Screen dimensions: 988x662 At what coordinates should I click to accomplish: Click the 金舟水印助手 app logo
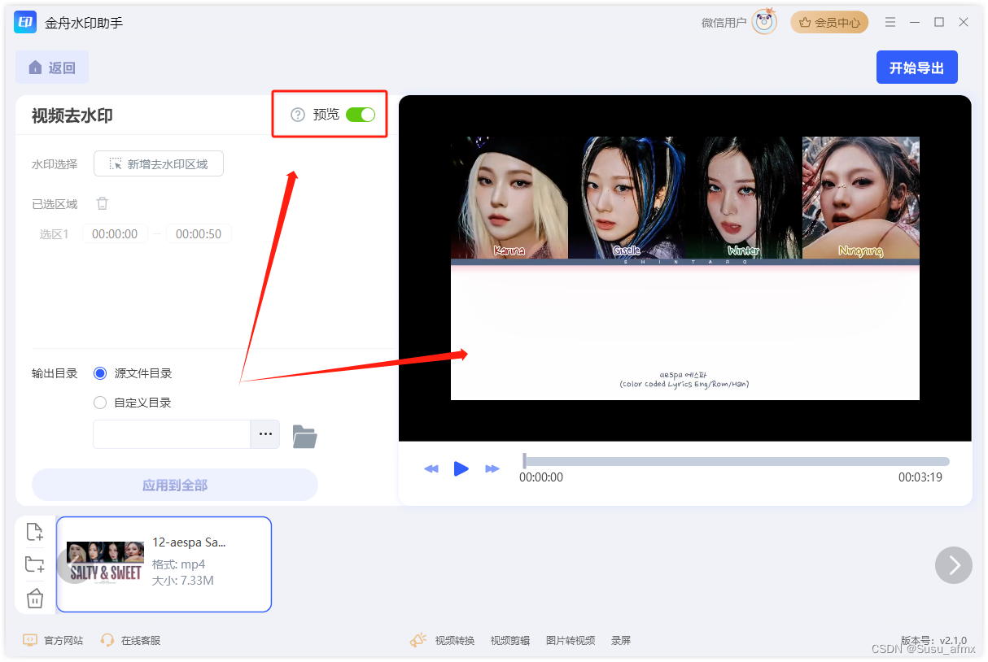[25, 22]
